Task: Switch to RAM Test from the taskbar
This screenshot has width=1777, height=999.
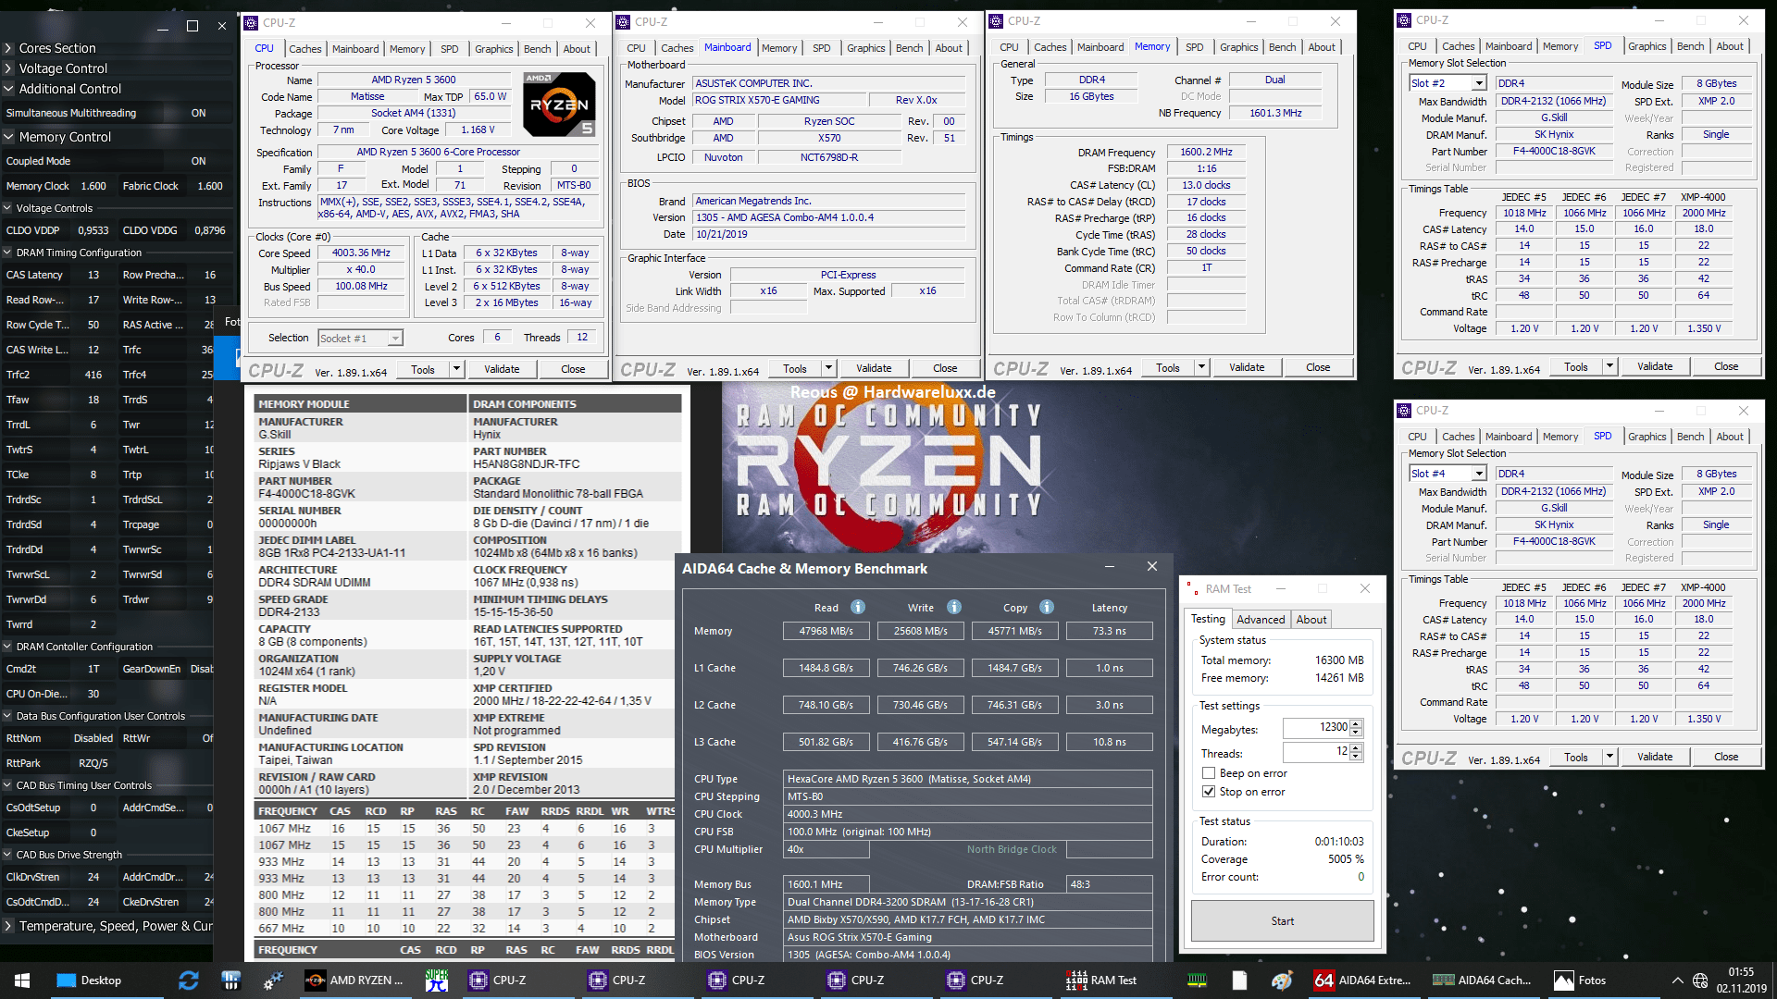Action: [x=1101, y=980]
